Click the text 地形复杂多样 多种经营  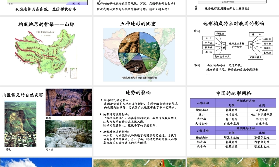(x=237, y=45)
